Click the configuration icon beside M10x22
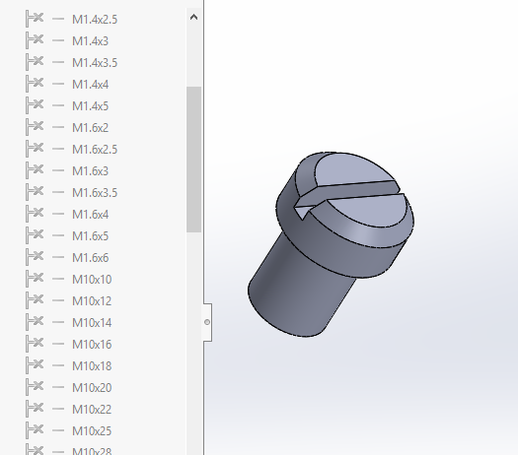The height and width of the screenshot is (455, 518). click(x=35, y=409)
